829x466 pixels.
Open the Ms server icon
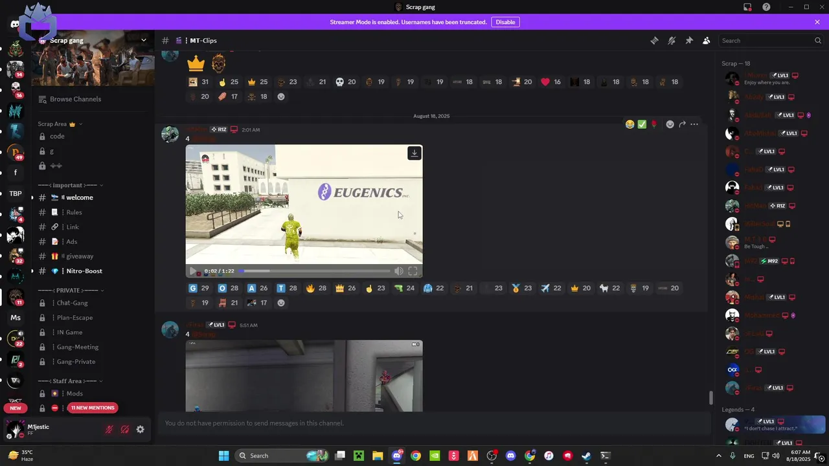(x=16, y=318)
